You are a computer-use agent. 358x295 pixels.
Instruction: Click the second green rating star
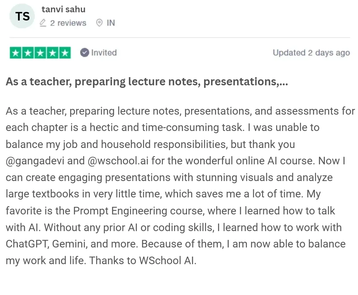click(28, 53)
